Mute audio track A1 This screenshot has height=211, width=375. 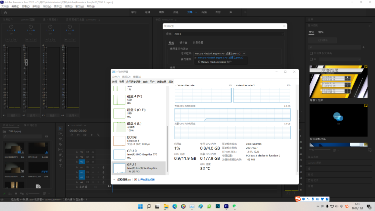(x=93, y=167)
